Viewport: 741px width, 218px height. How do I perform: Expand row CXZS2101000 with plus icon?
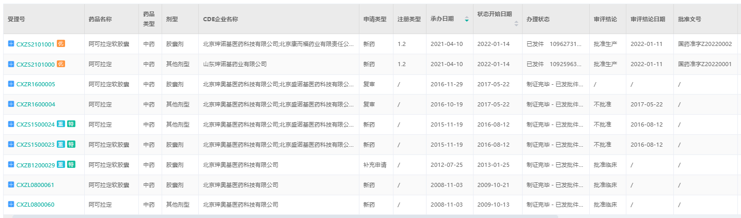tap(11, 64)
